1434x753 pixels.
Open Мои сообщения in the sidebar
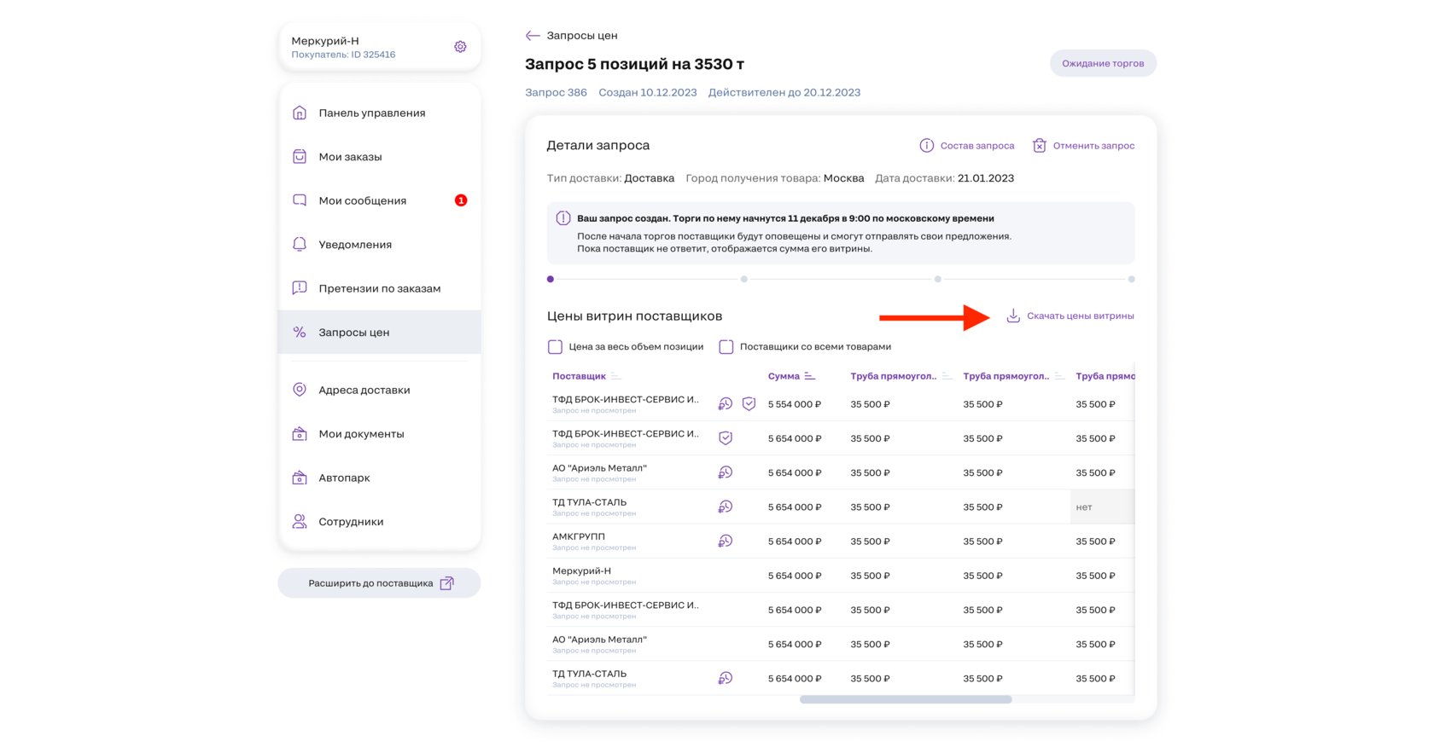point(380,200)
